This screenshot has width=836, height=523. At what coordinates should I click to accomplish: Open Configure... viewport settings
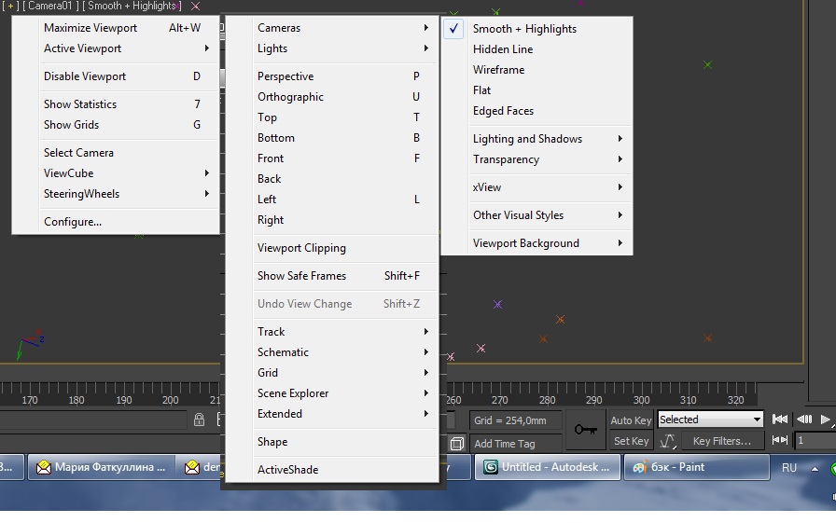pyautogui.click(x=116, y=222)
